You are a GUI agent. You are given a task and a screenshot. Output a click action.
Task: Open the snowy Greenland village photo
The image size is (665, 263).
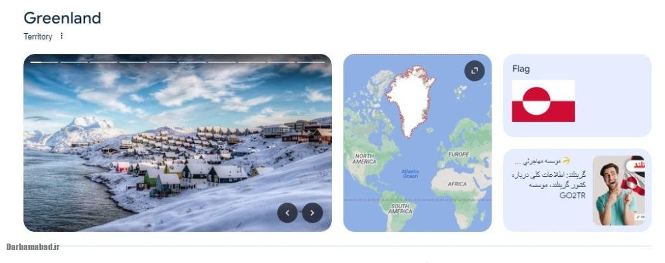click(x=177, y=142)
